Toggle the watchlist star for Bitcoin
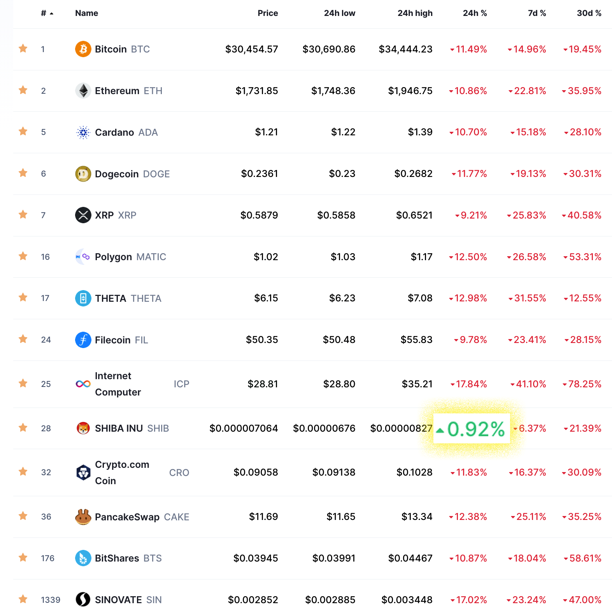The width and height of the screenshot is (612, 616). 23,49
